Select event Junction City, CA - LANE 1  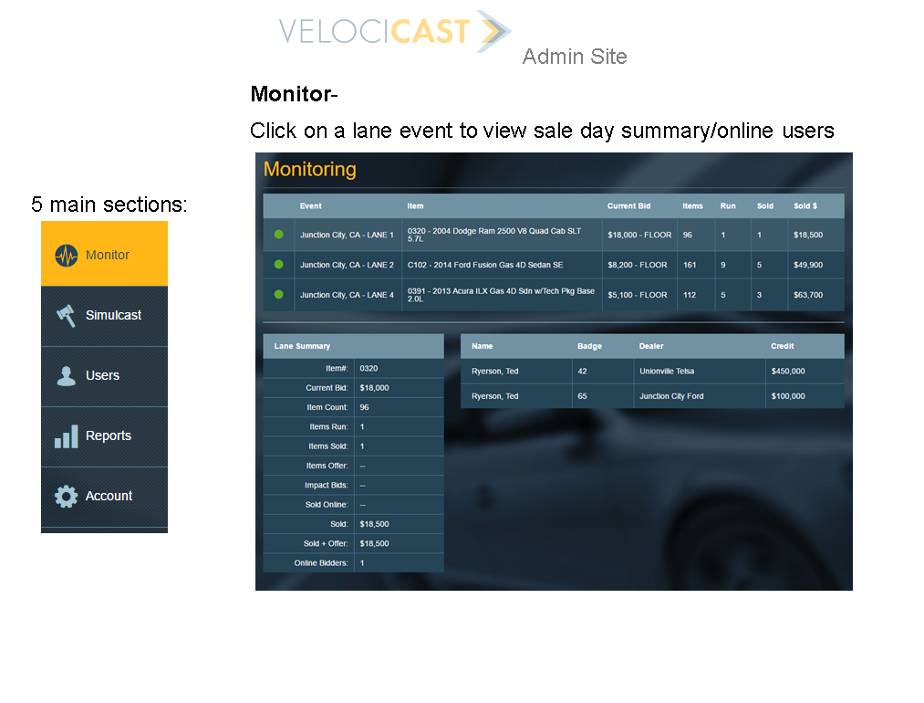pos(347,235)
